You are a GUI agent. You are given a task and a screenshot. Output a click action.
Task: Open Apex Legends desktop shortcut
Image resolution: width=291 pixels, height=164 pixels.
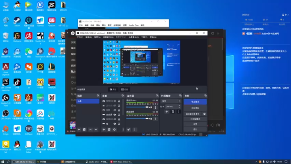point(5,69)
